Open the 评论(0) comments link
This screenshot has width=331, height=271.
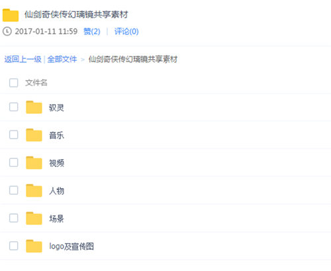126,31
